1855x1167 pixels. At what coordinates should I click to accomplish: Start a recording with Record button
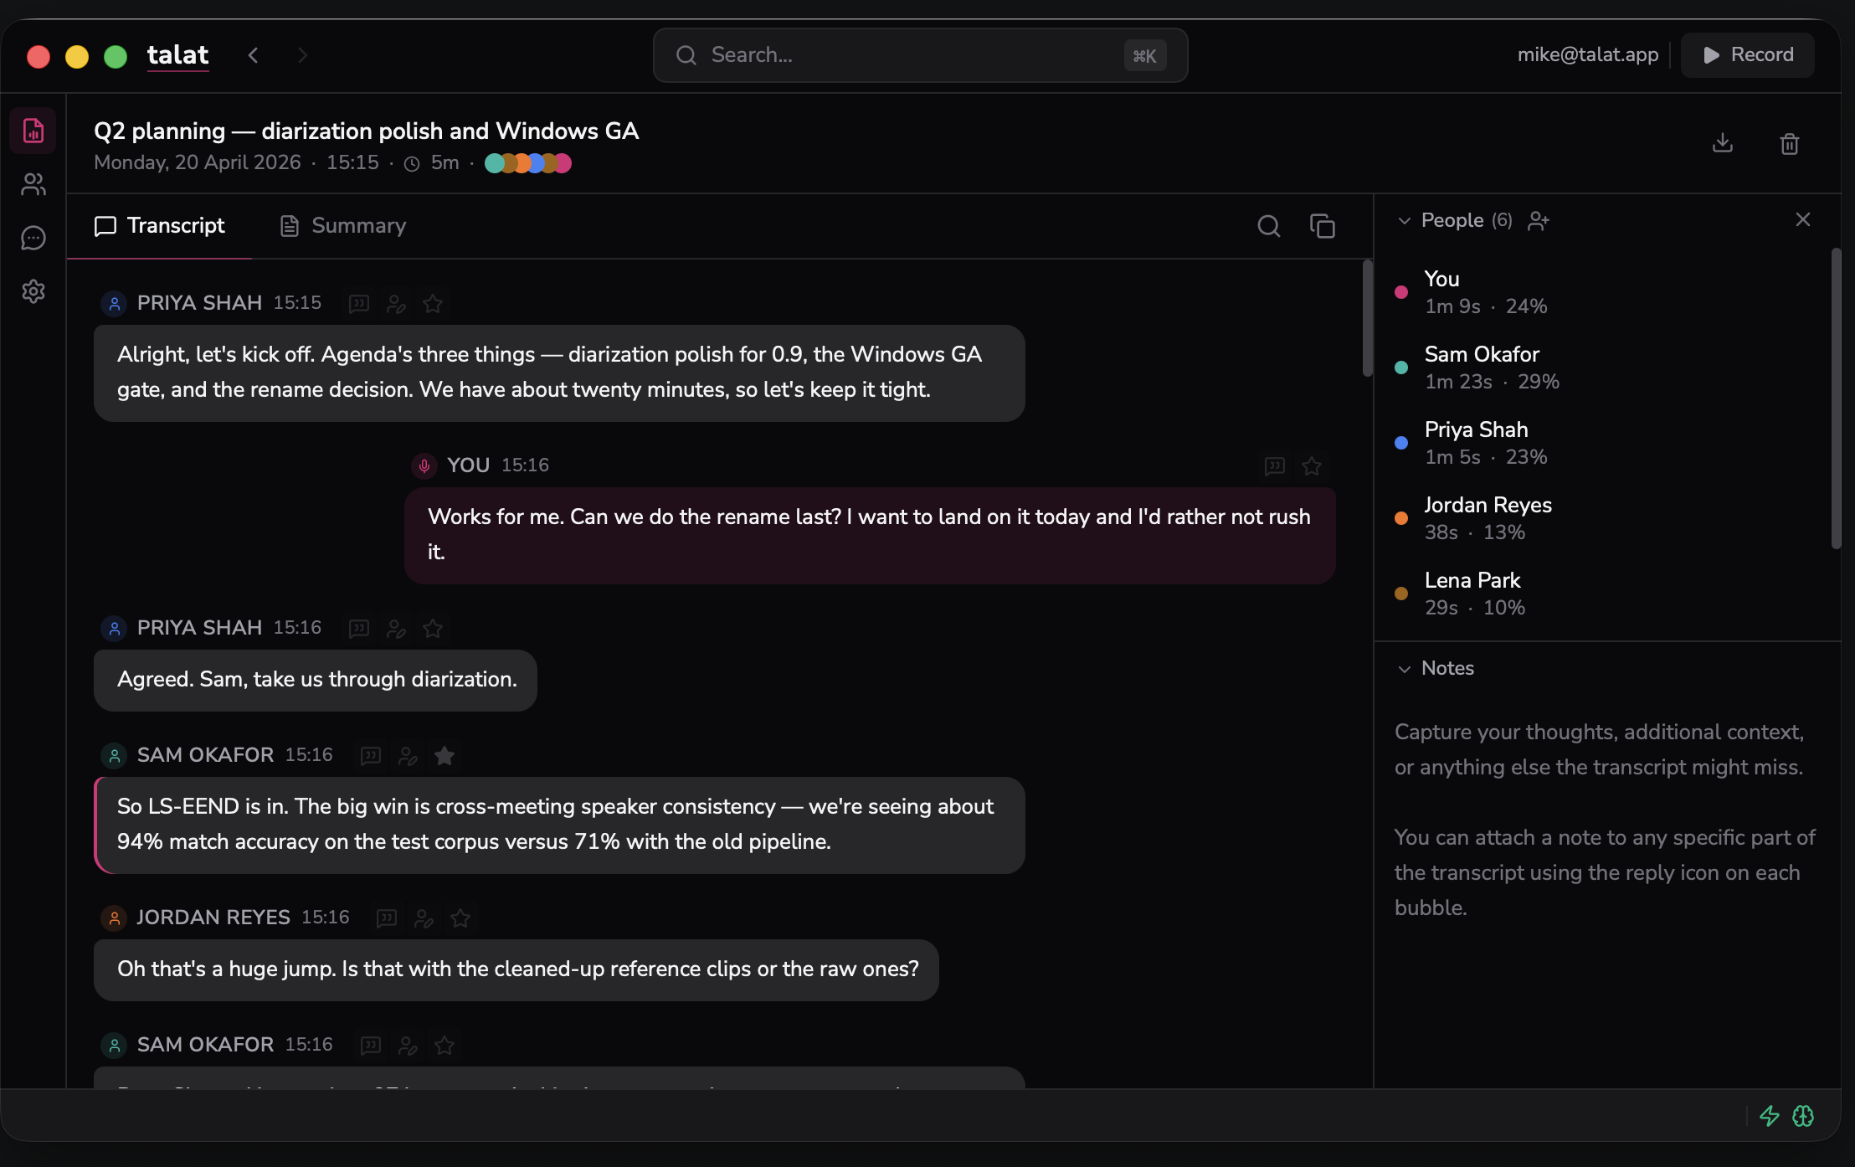pyautogui.click(x=1748, y=55)
